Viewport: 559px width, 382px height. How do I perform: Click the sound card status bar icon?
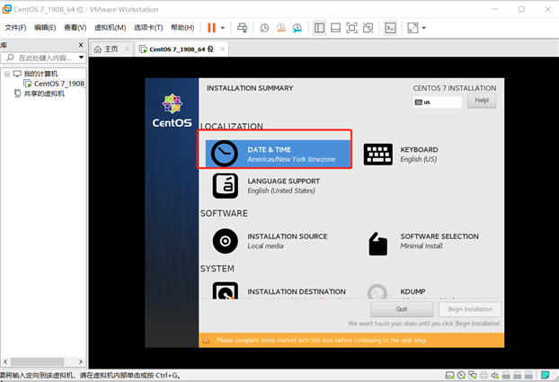point(495,375)
